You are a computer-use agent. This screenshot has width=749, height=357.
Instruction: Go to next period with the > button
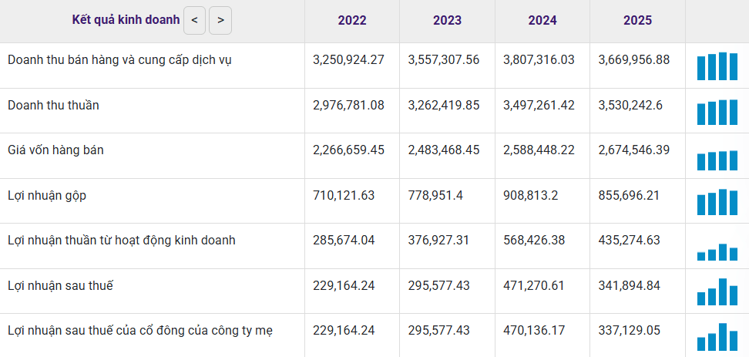pos(220,21)
